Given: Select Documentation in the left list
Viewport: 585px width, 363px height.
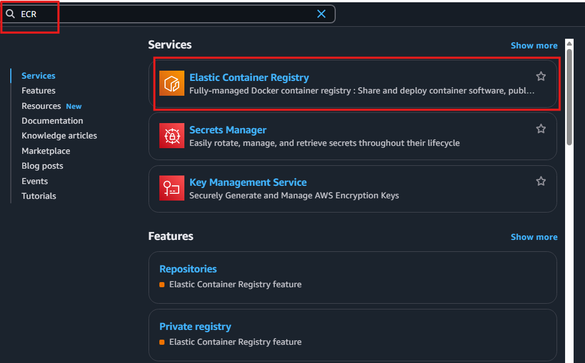Looking at the screenshot, I should coord(52,121).
